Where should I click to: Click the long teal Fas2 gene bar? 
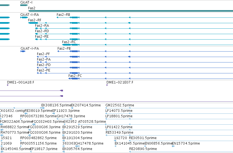[x=131, y=11]
